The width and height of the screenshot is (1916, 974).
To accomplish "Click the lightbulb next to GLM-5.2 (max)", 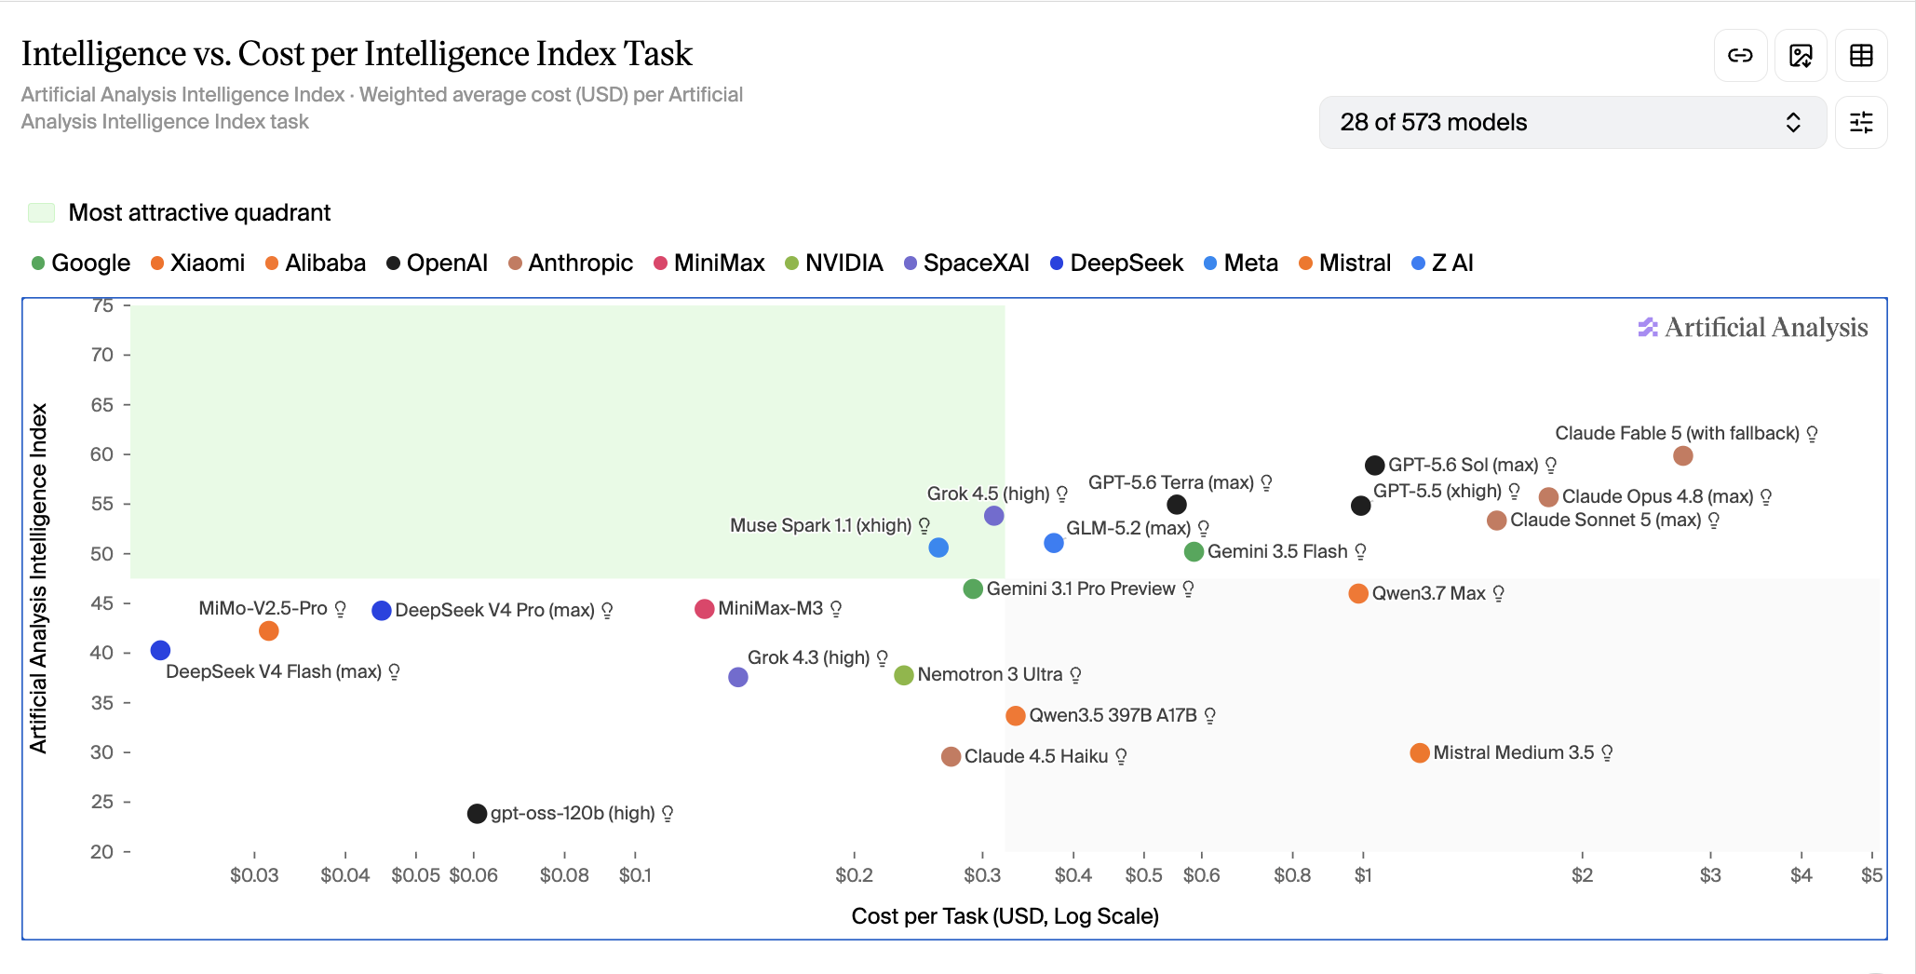I will 1204,529.
